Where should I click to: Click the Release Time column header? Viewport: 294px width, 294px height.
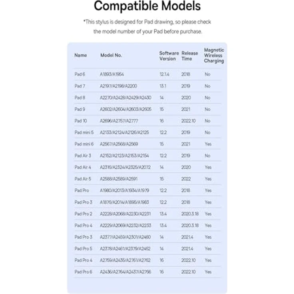coord(189,56)
